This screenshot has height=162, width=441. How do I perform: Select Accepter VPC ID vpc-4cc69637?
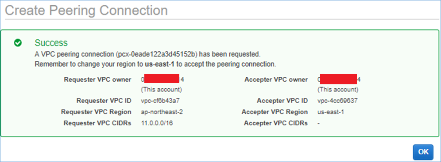337,101
